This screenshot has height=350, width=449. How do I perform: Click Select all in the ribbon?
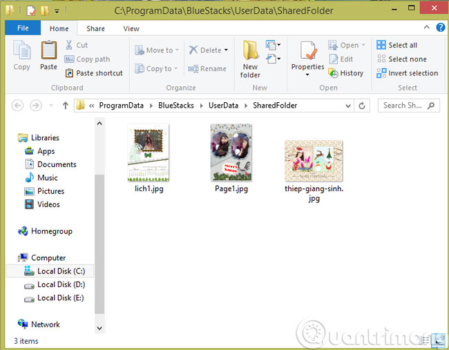[x=397, y=45]
